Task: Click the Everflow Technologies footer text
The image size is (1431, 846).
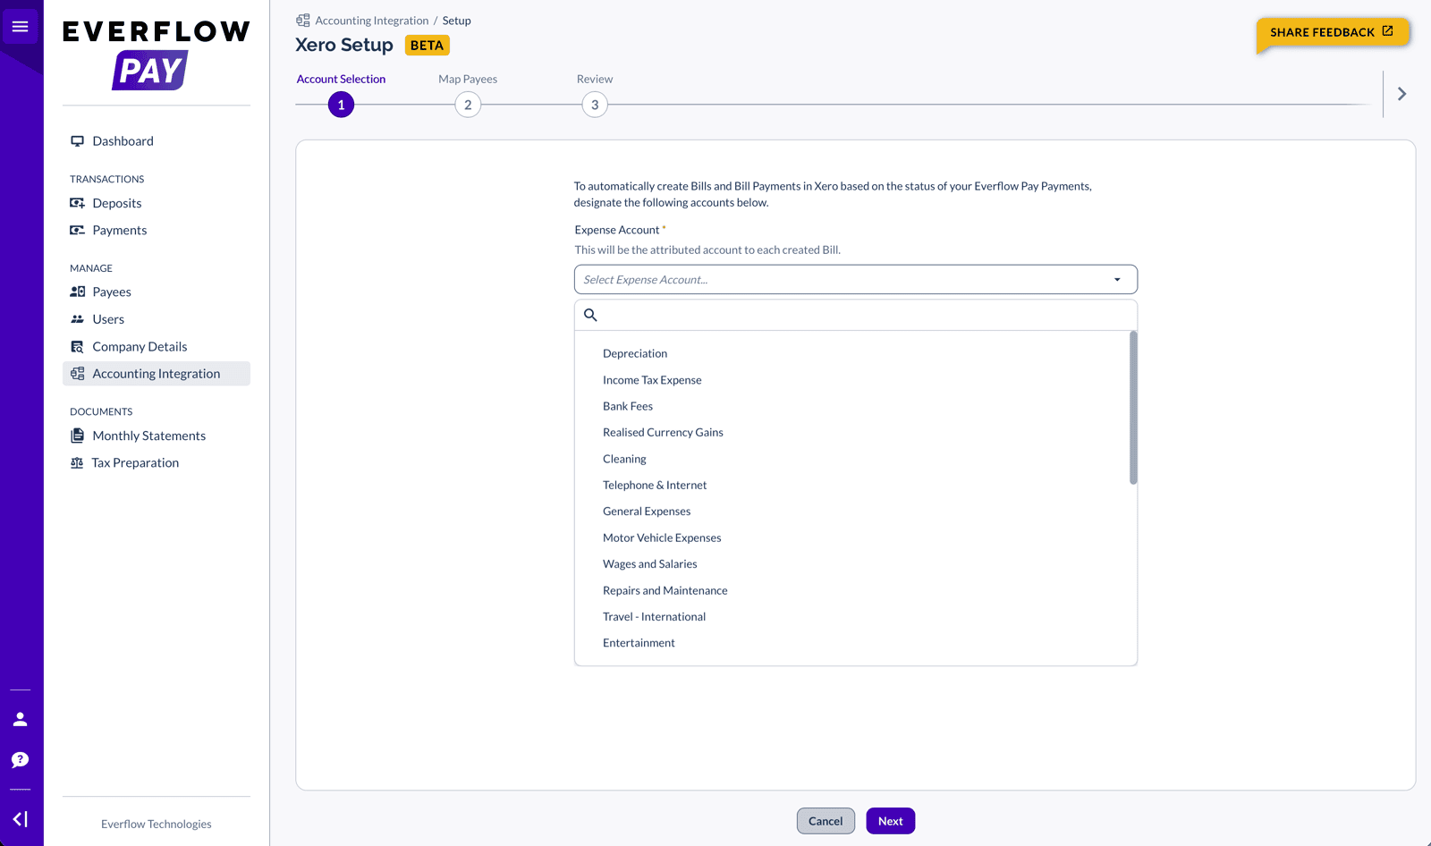Action: [157, 825]
